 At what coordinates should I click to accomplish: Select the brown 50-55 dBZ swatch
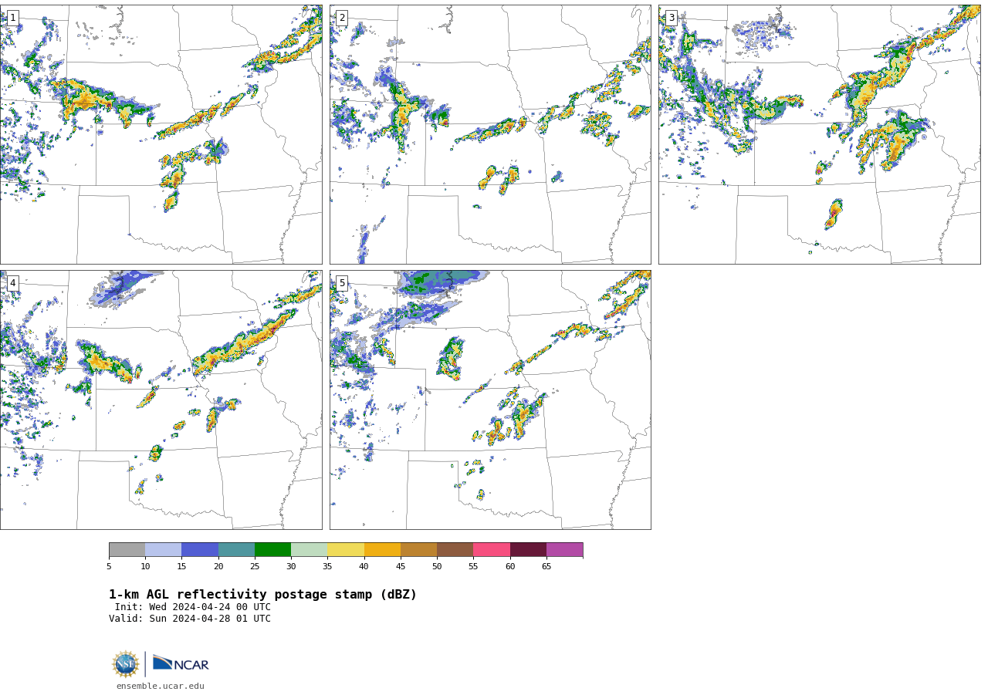(x=455, y=550)
